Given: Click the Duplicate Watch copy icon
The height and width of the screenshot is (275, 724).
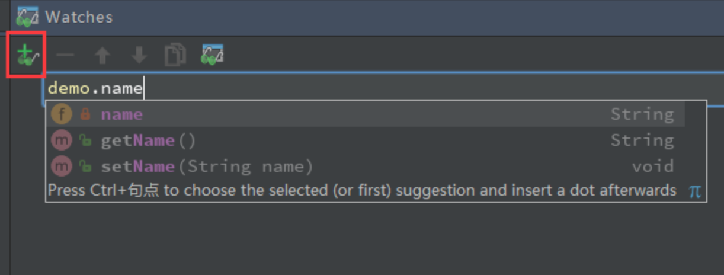Looking at the screenshot, I should click(x=175, y=55).
